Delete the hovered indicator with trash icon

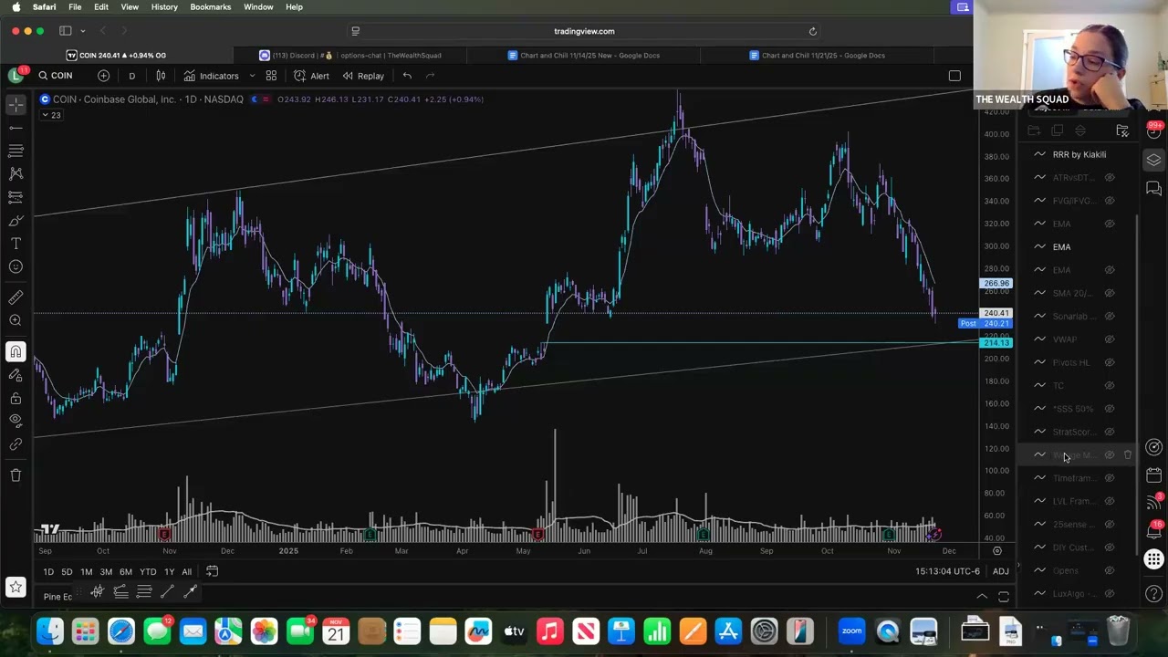tap(1128, 454)
